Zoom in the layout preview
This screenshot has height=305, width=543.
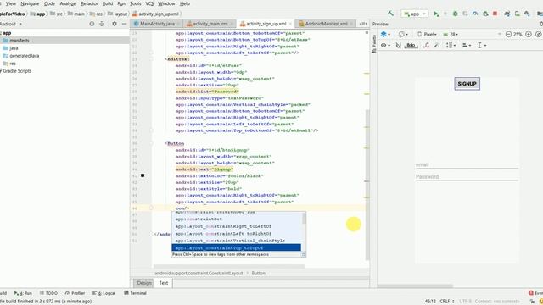tap(529, 34)
